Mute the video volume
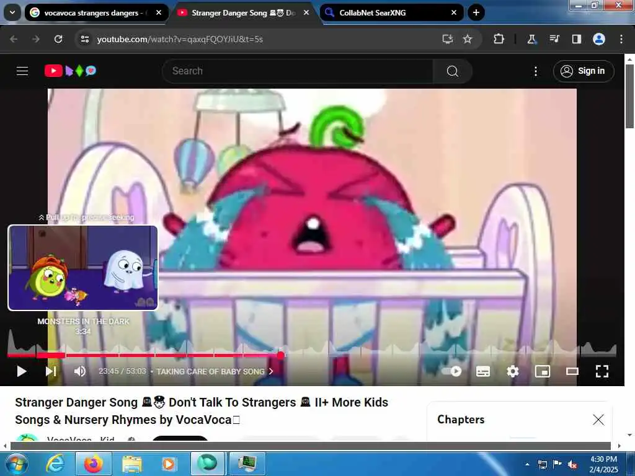This screenshot has width=635, height=476. click(x=80, y=371)
